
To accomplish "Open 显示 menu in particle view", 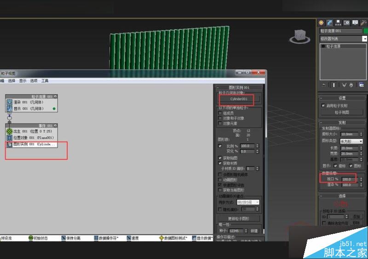I will [x=23, y=81].
